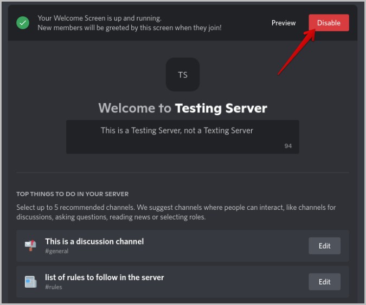The height and width of the screenshot is (305, 366).
Task: Disable the Welcome Screen
Action: point(329,23)
